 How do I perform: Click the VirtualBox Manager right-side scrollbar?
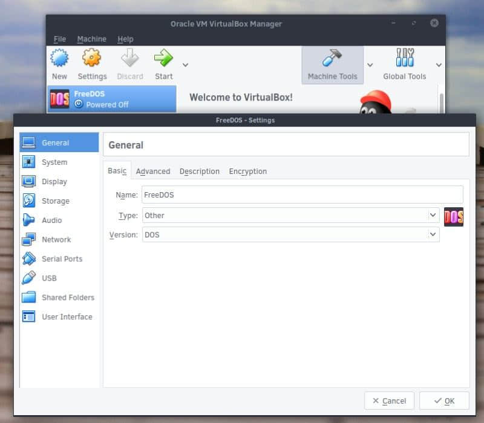pyautogui.click(x=442, y=103)
